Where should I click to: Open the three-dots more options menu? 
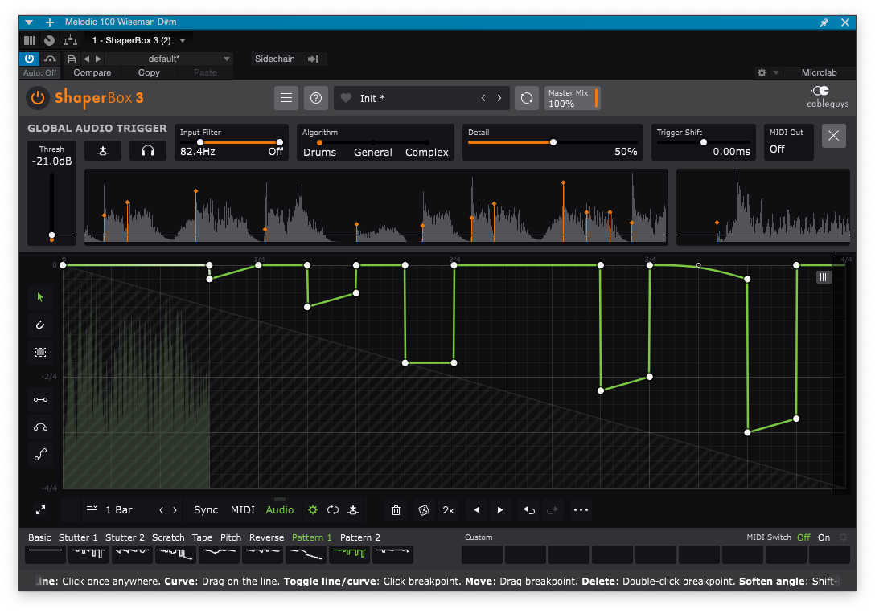581,510
